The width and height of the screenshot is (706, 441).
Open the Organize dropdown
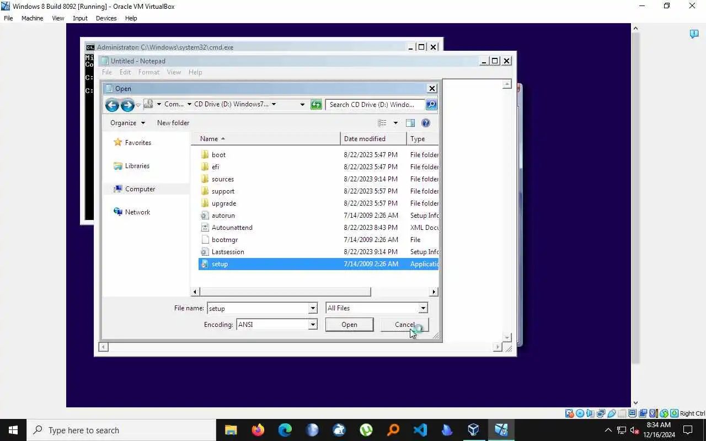click(127, 123)
